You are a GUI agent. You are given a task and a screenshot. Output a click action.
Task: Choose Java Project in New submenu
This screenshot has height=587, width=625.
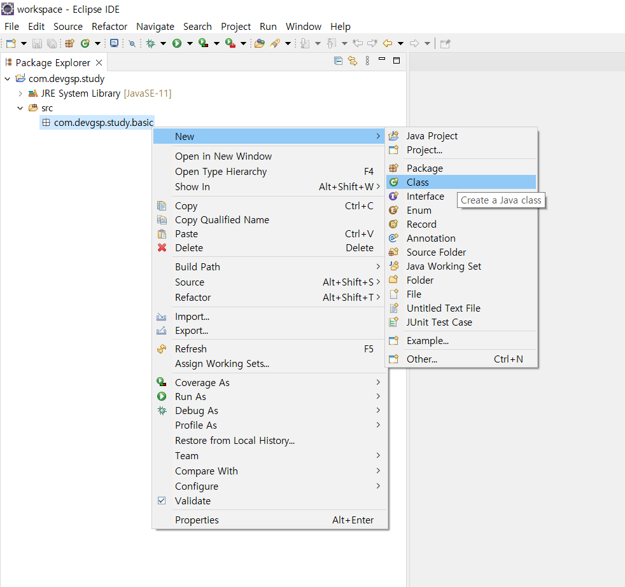461,136
